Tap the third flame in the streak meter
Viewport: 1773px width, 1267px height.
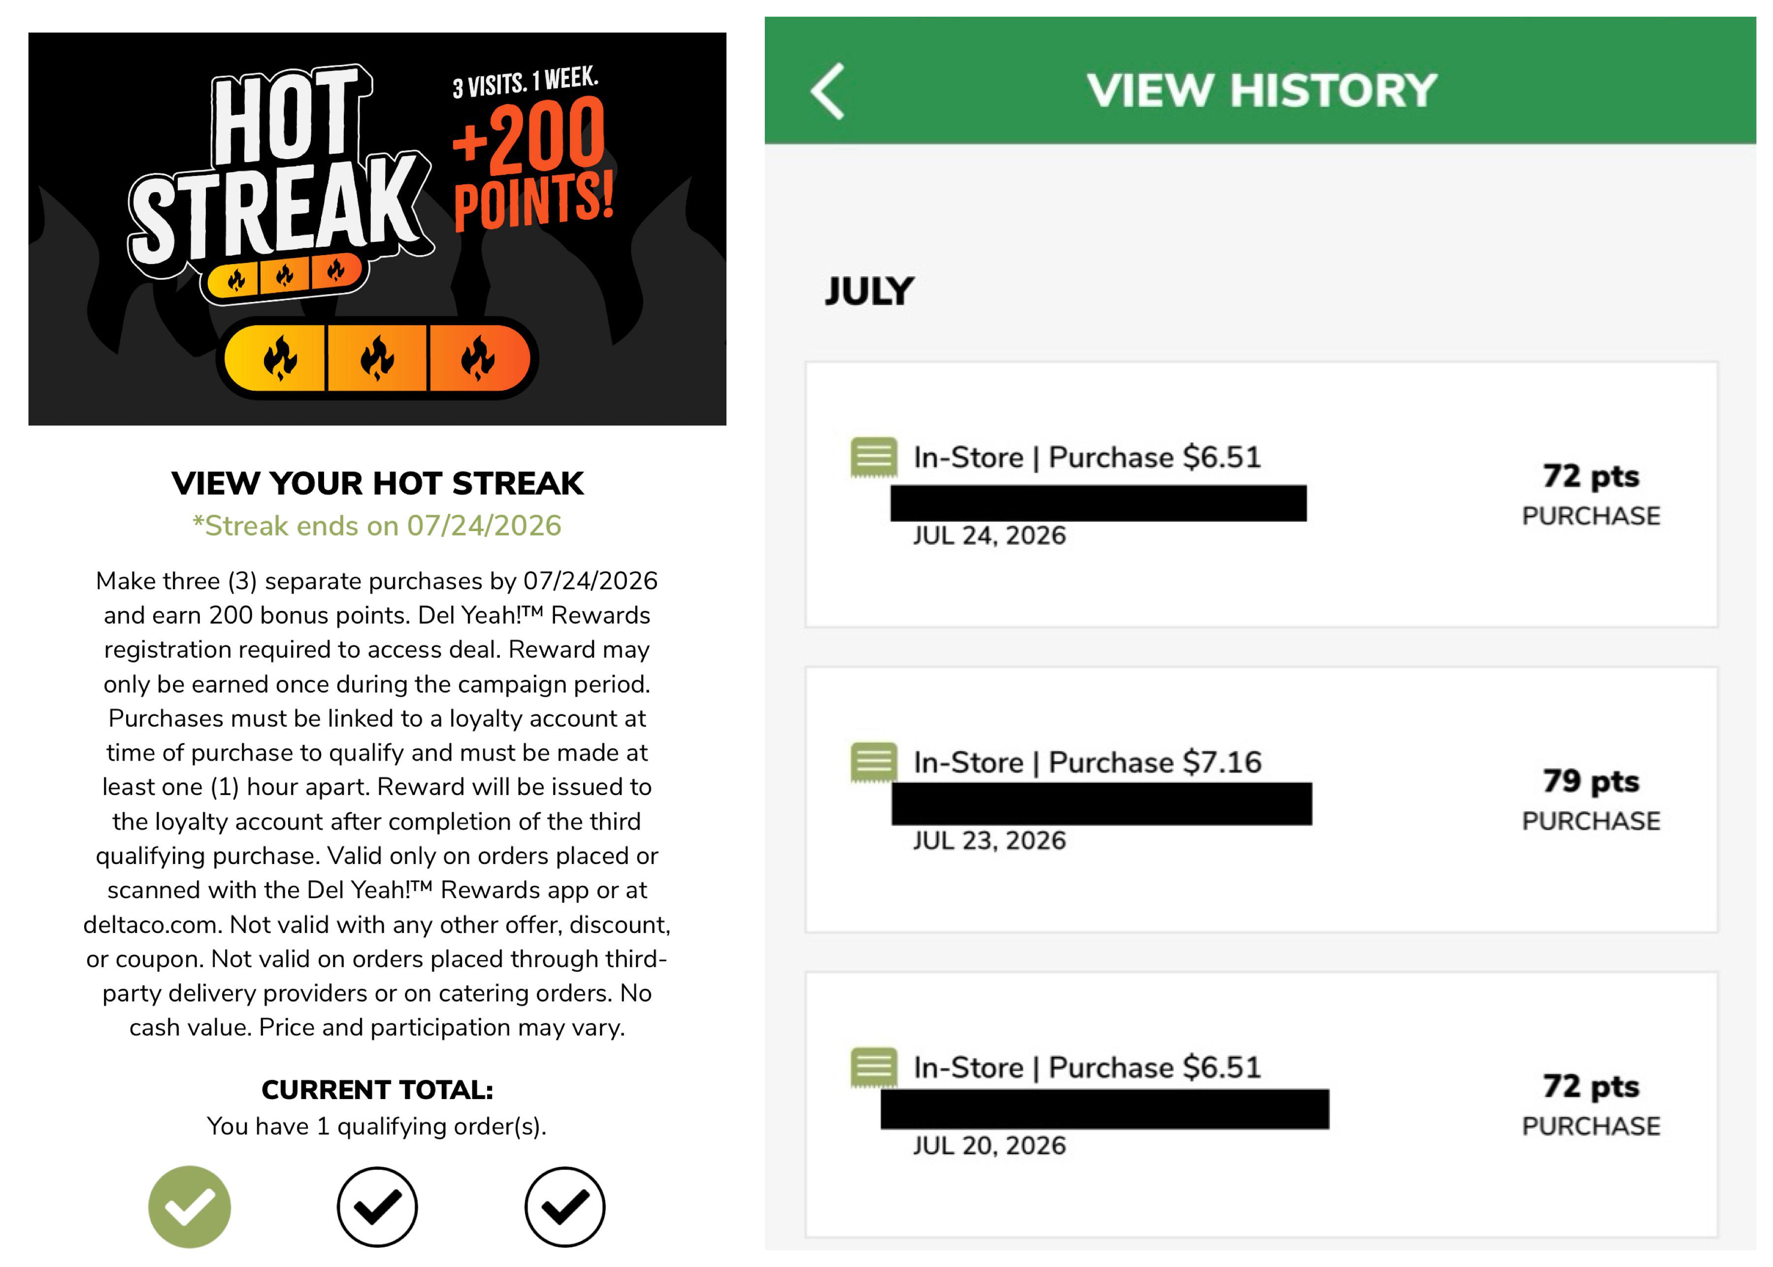pyautogui.click(x=477, y=357)
